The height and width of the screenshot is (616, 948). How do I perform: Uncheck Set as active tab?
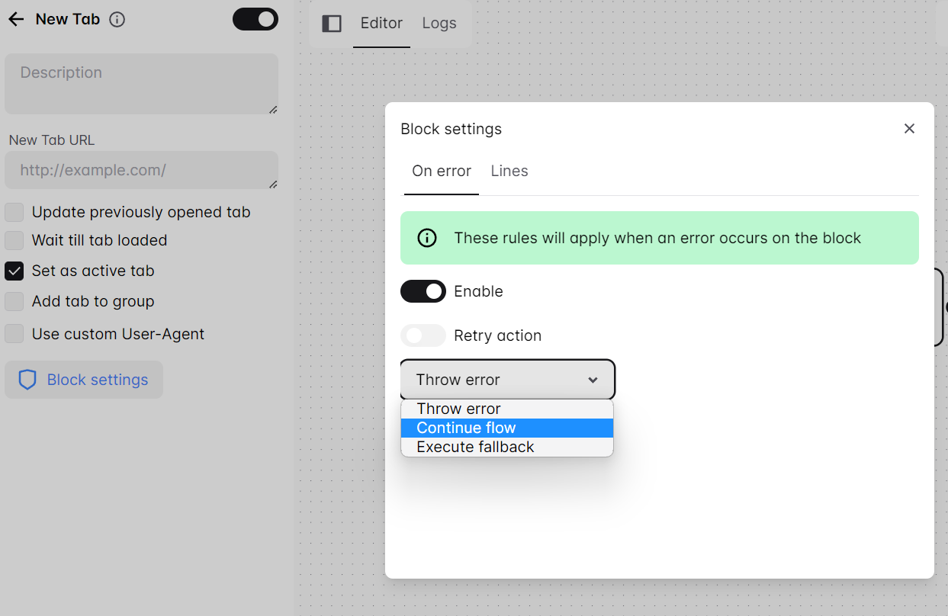pos(14,271)
